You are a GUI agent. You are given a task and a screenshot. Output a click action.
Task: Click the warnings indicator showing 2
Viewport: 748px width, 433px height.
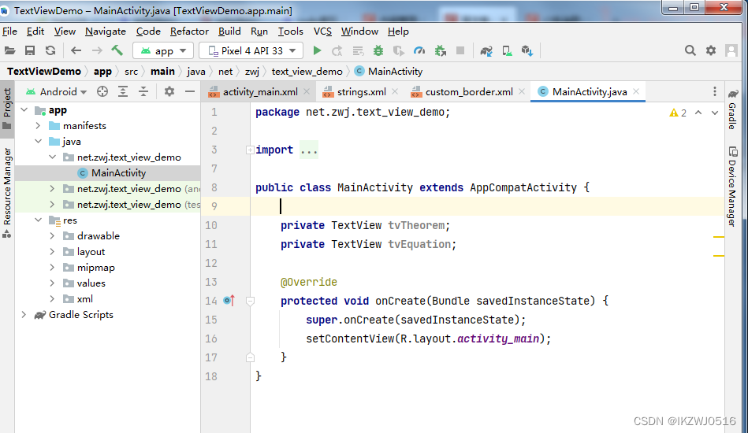[678, 113]
